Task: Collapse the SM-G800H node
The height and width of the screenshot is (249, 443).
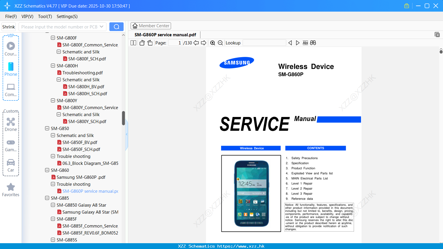Action: (x=53, y=66)
